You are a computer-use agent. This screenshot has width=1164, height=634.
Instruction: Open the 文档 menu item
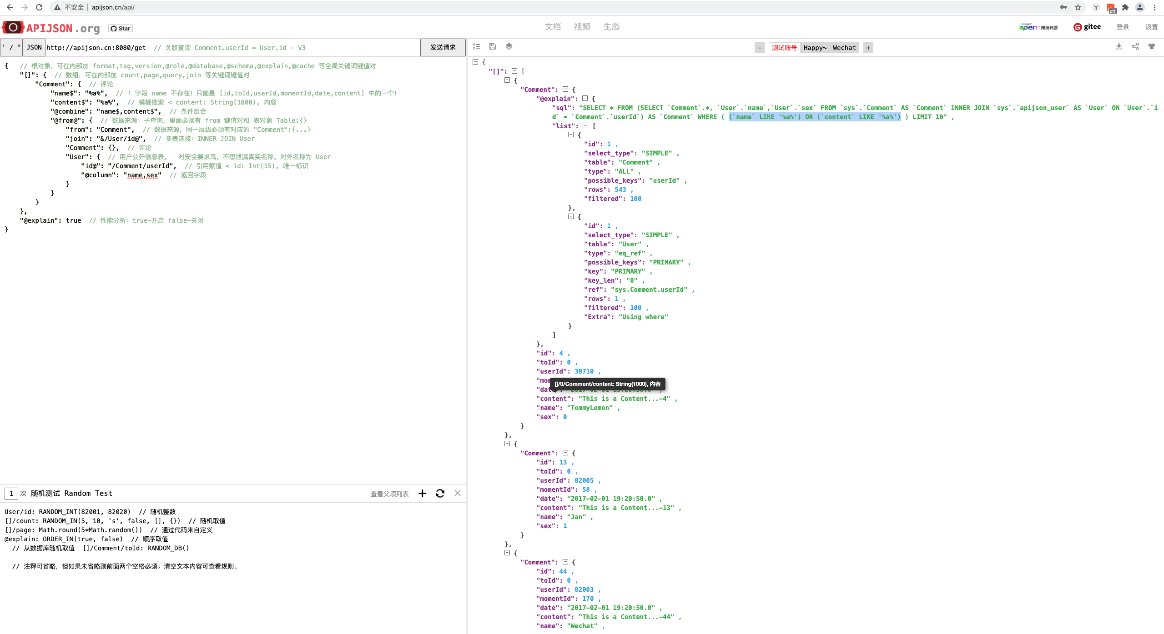(553, 27)
